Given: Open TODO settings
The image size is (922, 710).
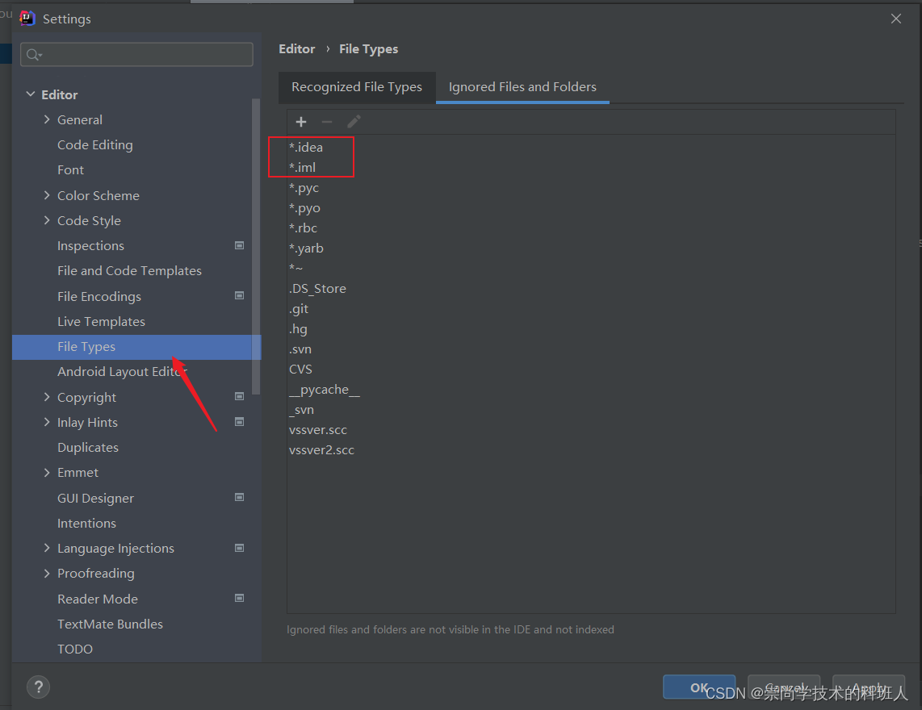Looking at the screenshot, I should coord(74,649).
